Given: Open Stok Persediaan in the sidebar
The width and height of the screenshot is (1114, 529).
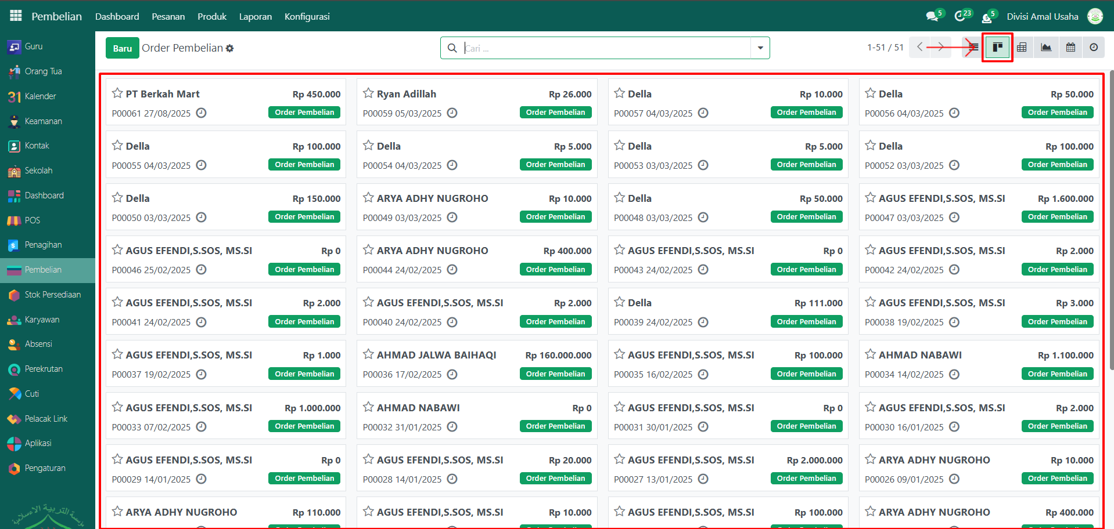Looking at the screenshot, I should 52,295.
